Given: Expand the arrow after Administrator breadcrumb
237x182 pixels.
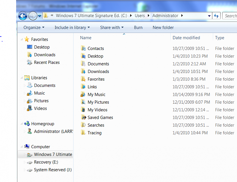Looking at the screenshot, I should (x=182, y=15).
